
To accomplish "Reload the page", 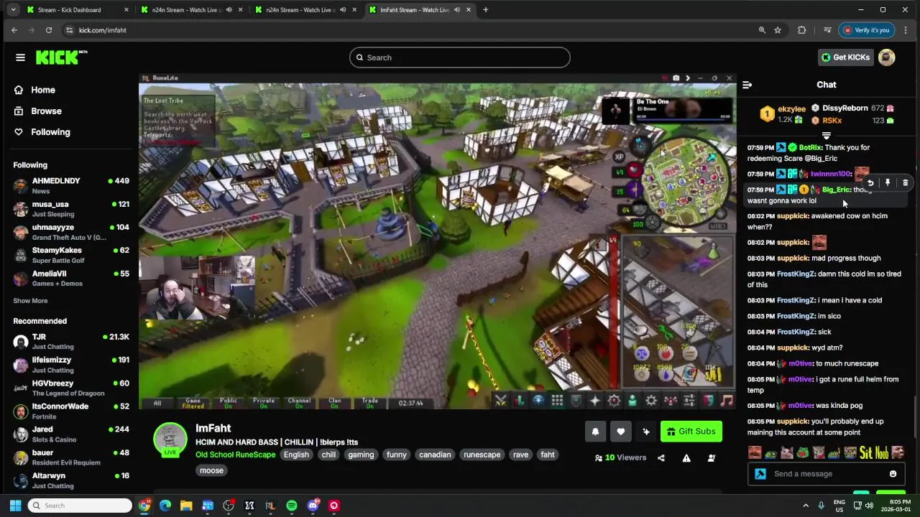I will coord(49,30).
